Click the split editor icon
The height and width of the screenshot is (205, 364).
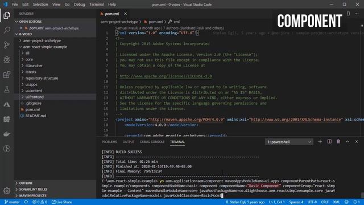pos(348,14)
